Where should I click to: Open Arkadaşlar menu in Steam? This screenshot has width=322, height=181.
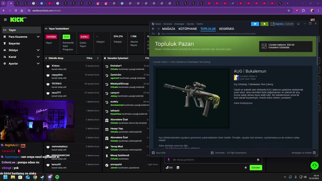coord(179,24)
